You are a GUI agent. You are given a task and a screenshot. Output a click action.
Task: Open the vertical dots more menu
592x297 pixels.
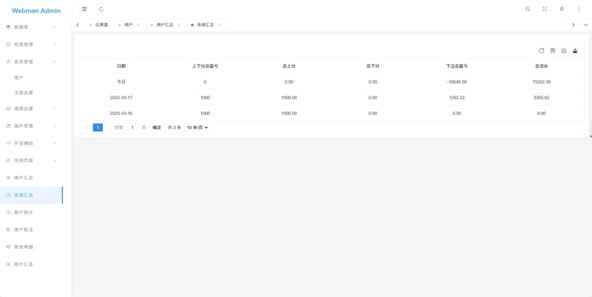pos(579,9)
